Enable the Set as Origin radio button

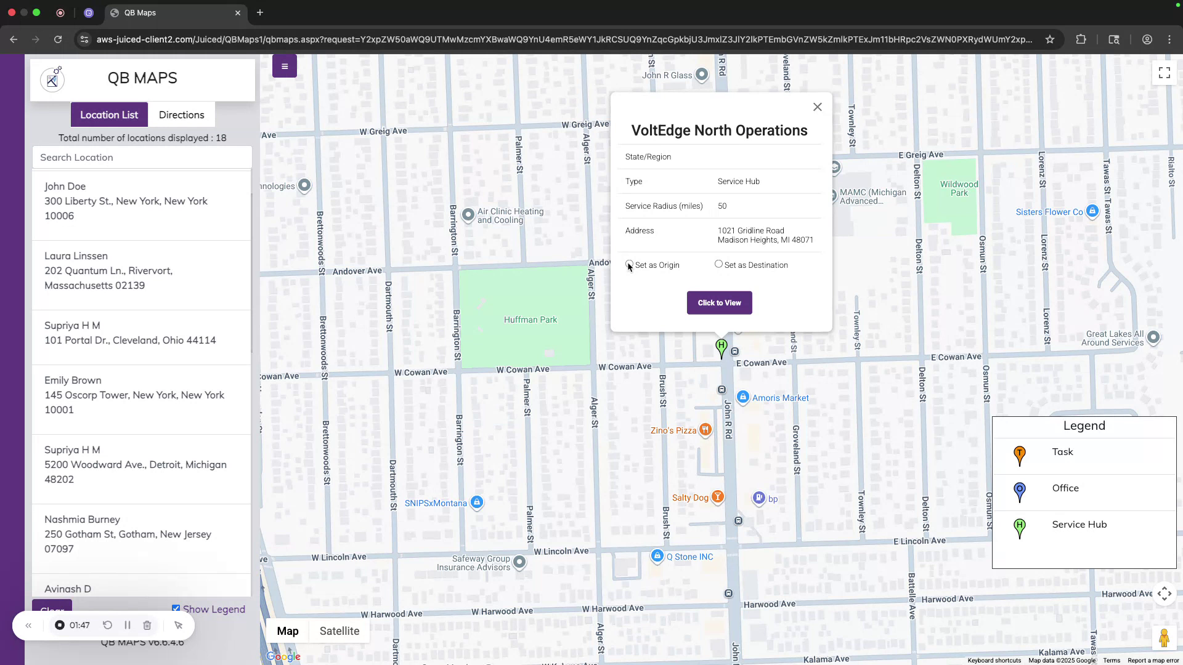[x=629, y=265]
